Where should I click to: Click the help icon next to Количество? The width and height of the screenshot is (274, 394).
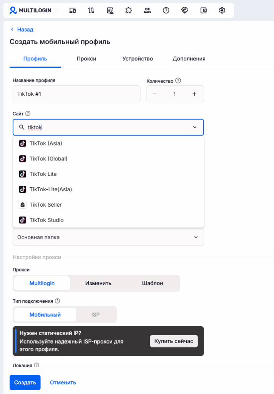(178, 81)
